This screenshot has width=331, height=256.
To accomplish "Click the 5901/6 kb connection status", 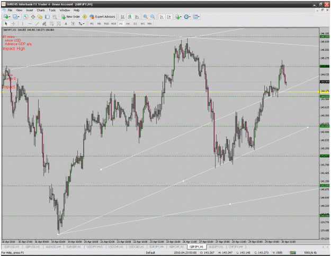I will click(310, 253).
